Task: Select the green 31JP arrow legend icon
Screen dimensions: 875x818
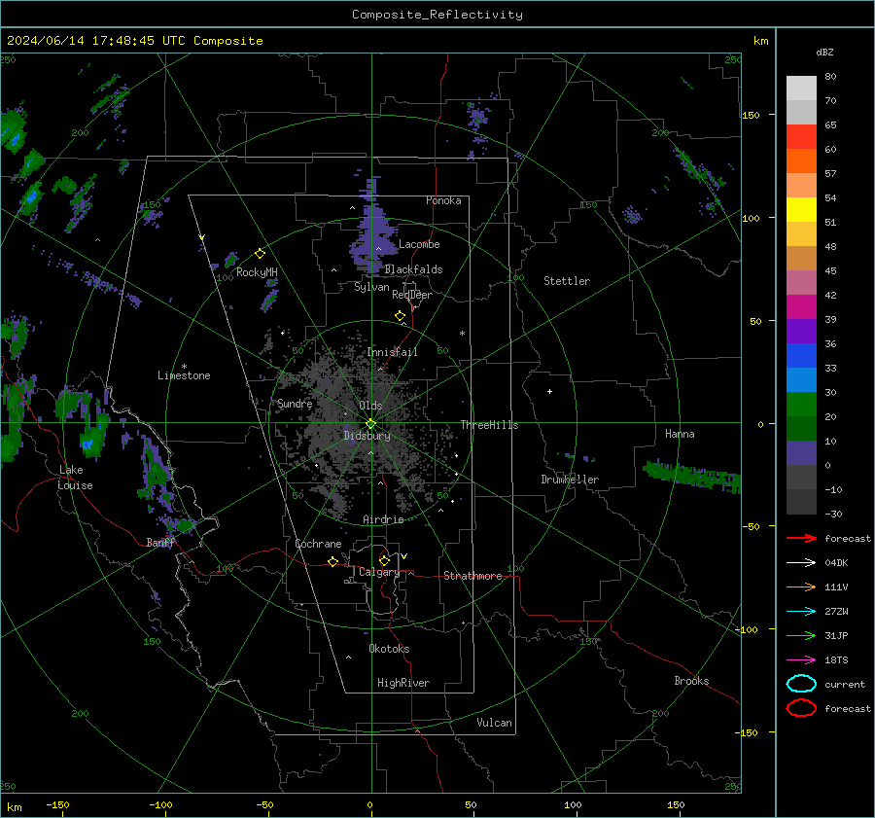Action: (x=801, y=635)
